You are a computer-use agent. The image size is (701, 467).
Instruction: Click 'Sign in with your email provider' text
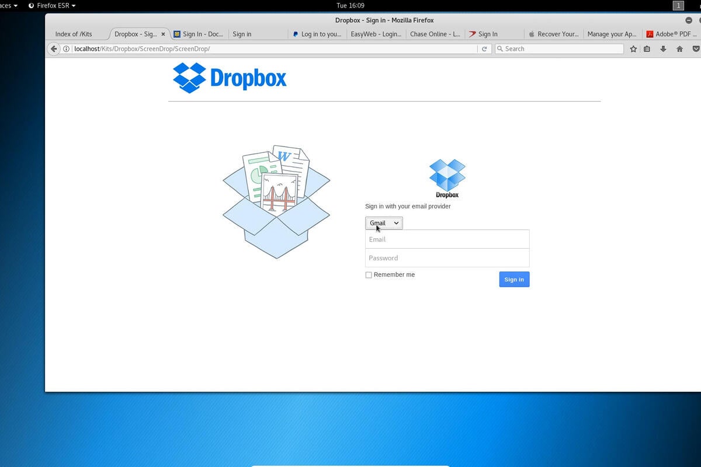coord(408,207)
